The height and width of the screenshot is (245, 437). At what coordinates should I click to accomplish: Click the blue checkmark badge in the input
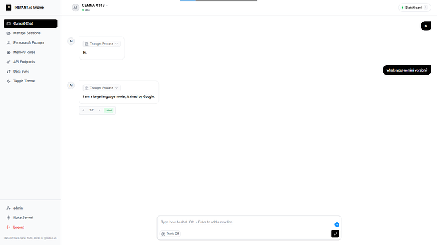tap(337, 225)
